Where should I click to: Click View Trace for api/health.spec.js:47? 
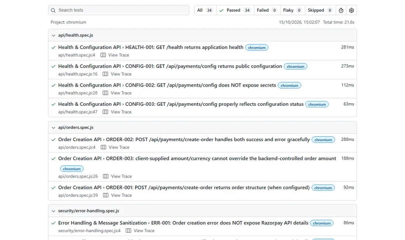(x=121, y=112)
